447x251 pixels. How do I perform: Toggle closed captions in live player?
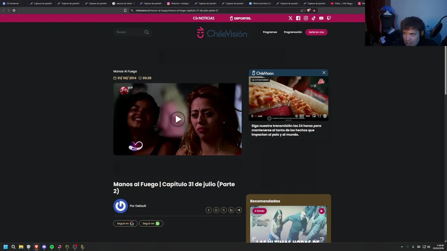[x=302, y=116]
